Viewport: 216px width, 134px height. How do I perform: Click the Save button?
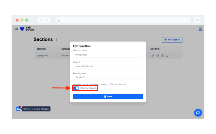(108, 96)
